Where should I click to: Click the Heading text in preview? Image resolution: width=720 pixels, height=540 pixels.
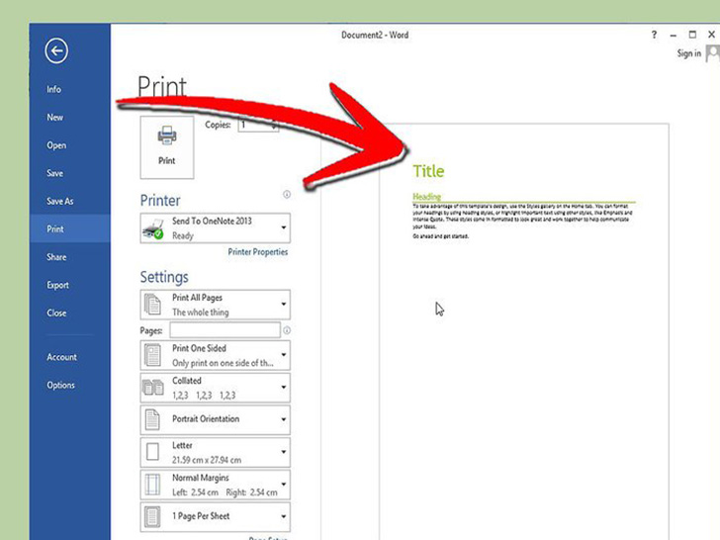click(426, 197)
